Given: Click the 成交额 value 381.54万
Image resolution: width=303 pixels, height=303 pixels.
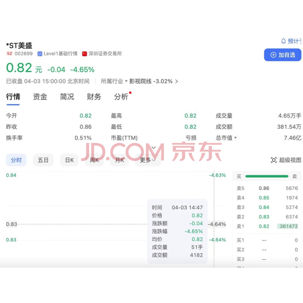Looking at the screenshot, I should point(289,127).
